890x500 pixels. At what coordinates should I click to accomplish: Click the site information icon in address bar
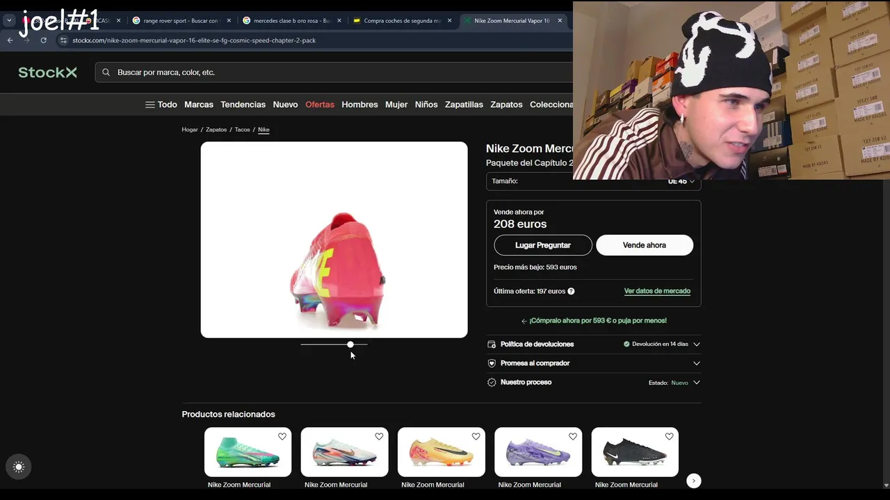click(63, 40)
